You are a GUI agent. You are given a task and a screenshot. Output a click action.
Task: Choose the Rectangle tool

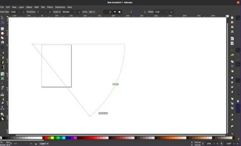tap(2, 29)
